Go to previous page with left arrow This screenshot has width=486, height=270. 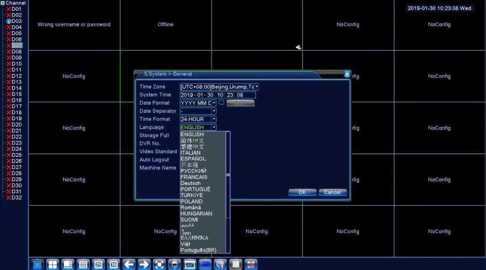tap(129, 264)
